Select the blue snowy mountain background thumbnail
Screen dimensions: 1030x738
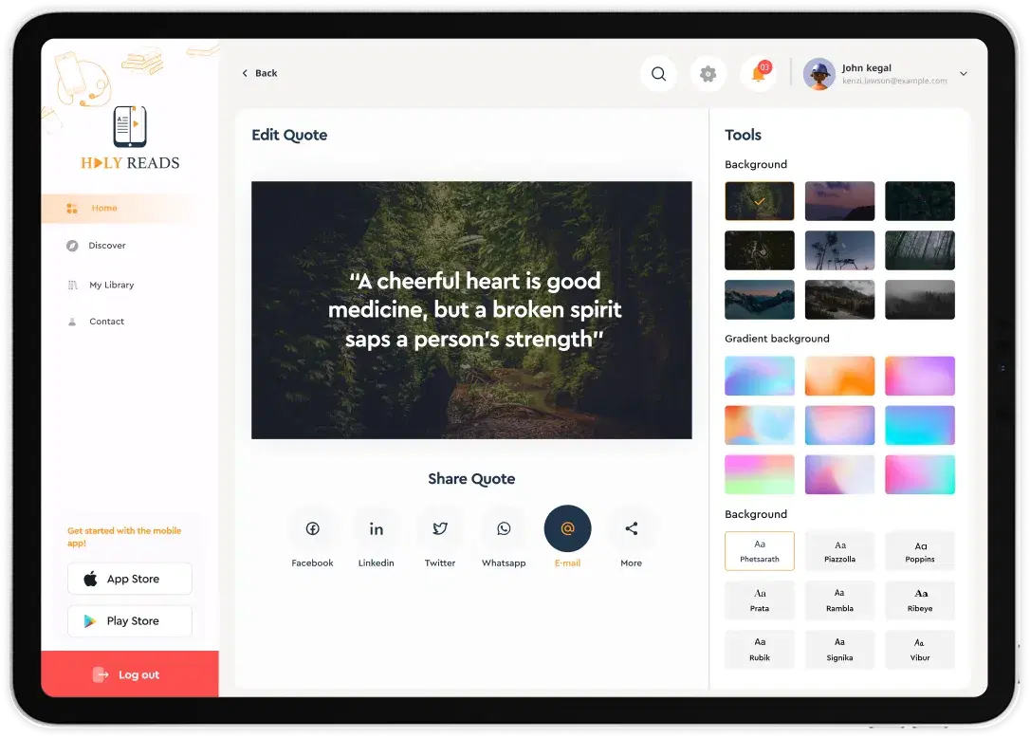point(760,300)
